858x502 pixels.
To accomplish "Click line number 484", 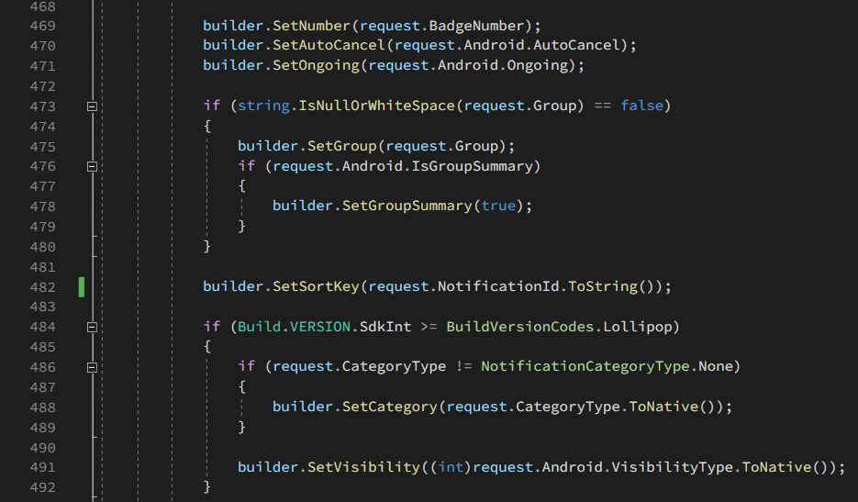I will [x=43, y=327].
